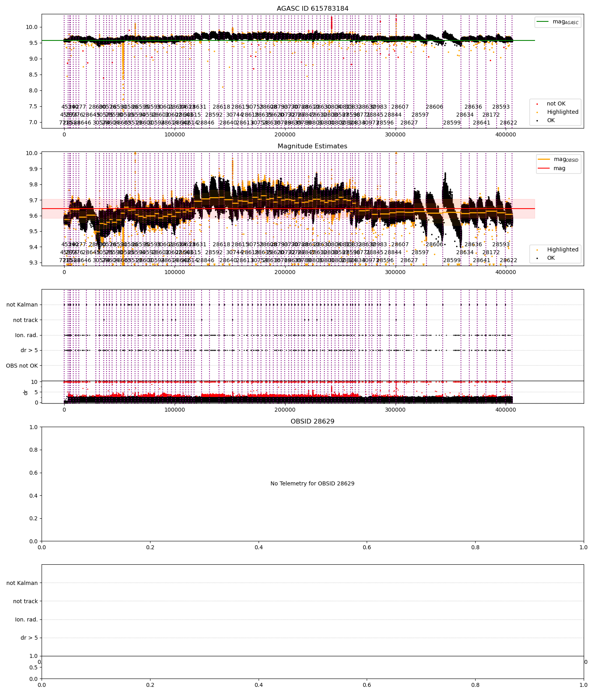
Task: Click OBSID label 28636 in top plot
Action: [x=473, y=107]
